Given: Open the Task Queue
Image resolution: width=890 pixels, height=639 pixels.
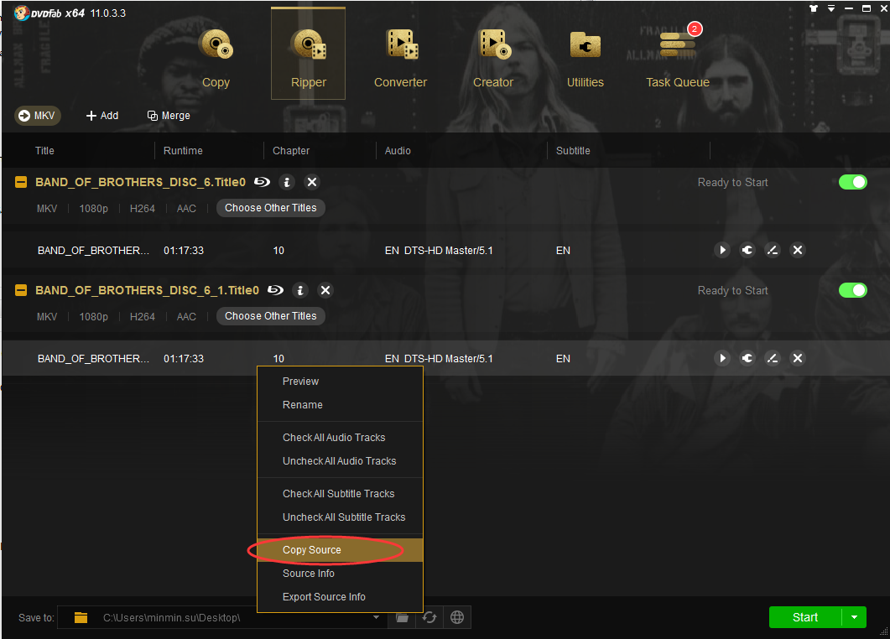Looking at the screenshot, I should [x=678, y=58].
